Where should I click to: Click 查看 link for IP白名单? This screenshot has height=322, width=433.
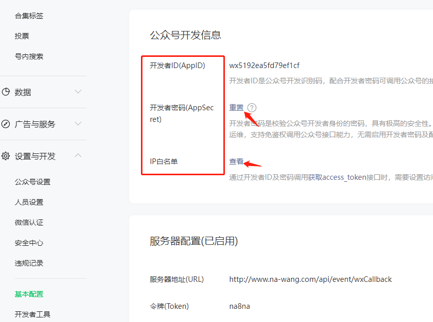click(x=236, y=162)
